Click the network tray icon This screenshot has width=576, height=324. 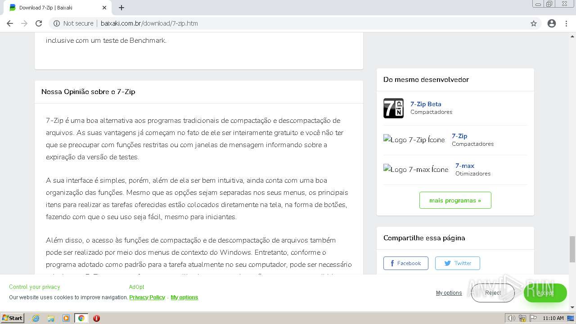[522, 318]
